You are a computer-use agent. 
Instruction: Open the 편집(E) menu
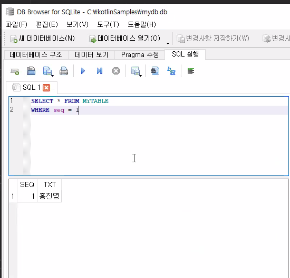[x=47, y=24]
